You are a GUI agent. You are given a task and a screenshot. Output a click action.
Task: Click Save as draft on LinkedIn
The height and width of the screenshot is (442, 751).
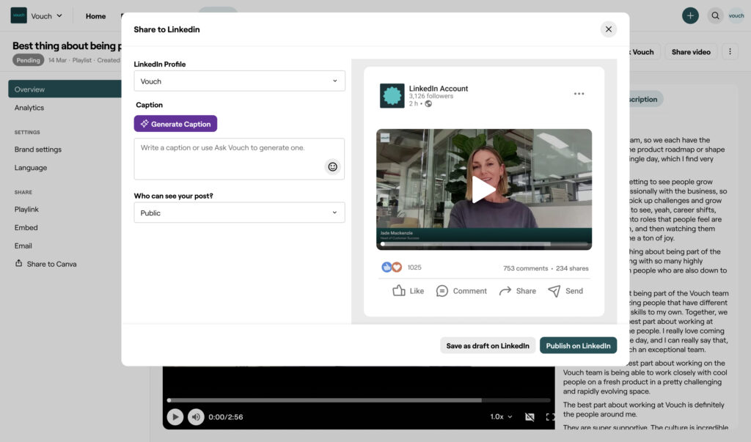point(488,346)
